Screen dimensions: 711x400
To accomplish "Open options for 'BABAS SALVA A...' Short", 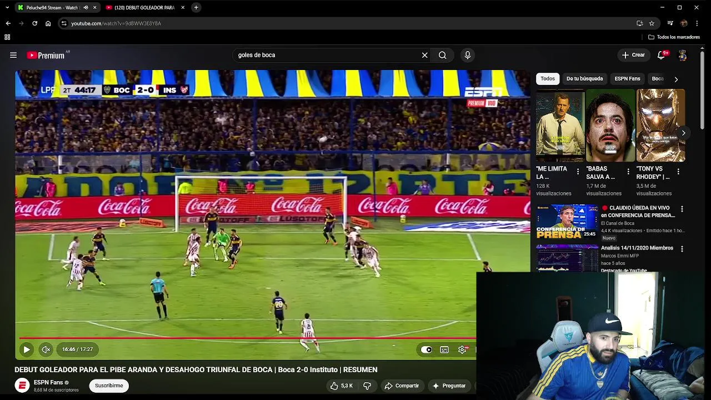I will coord(628,172).
